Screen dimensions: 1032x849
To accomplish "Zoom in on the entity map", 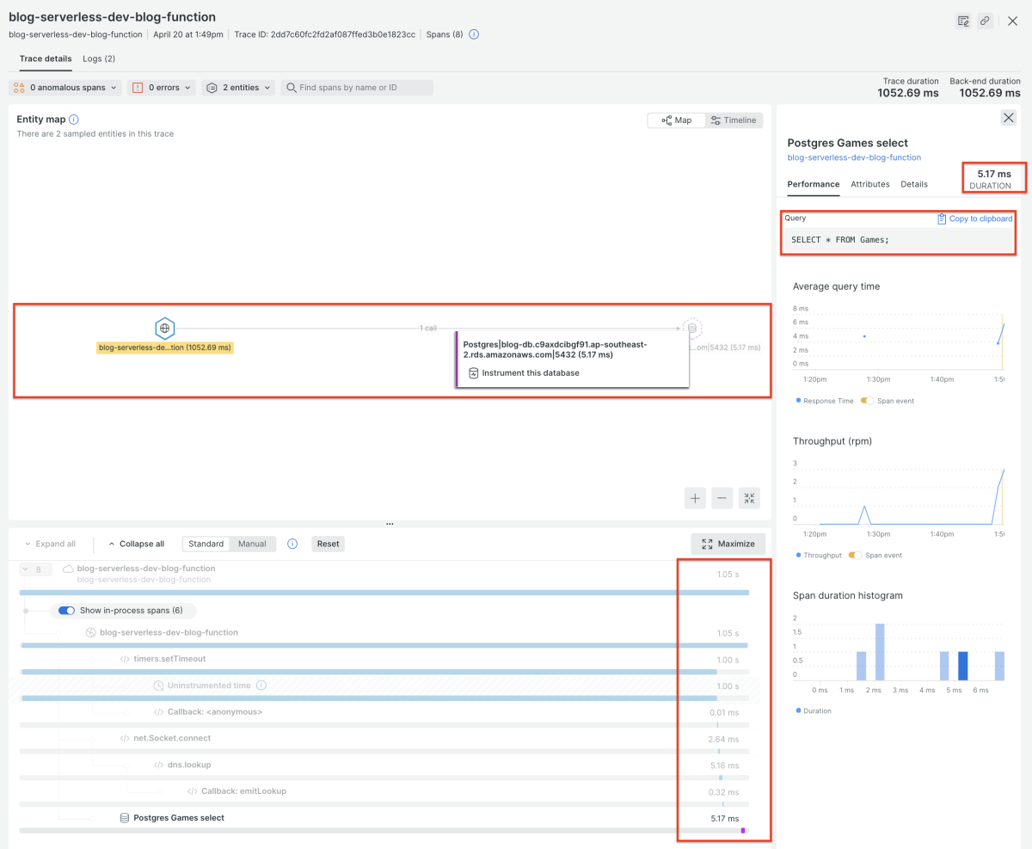I will [x=695, y=498].
